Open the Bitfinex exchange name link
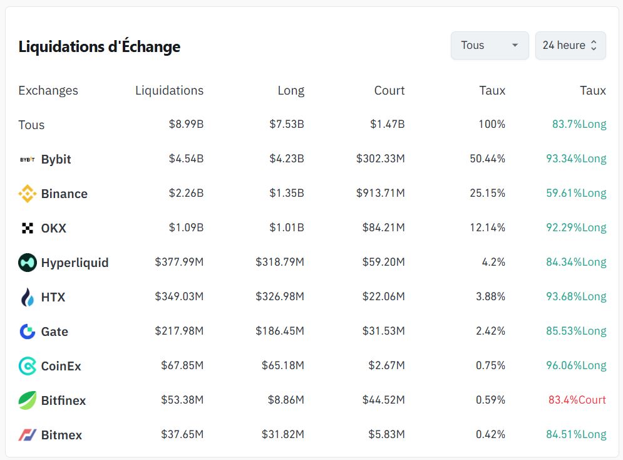 pos(63,401)
